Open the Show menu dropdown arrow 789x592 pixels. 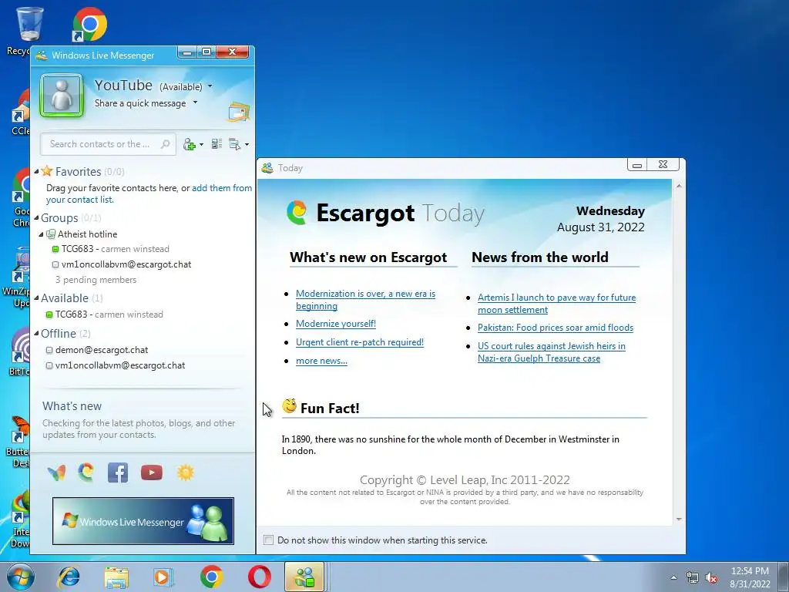pos(247,145)
